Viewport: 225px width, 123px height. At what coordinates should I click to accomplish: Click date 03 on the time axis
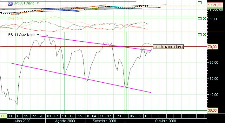(49, 116)
